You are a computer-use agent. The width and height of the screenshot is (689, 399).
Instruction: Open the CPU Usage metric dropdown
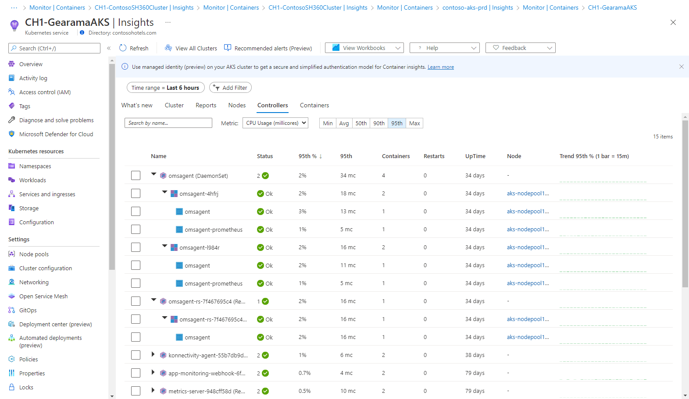275,123
